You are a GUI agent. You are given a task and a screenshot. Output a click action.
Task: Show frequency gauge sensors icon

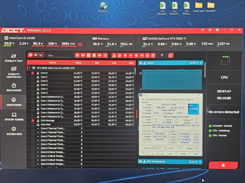click(142, 55)
